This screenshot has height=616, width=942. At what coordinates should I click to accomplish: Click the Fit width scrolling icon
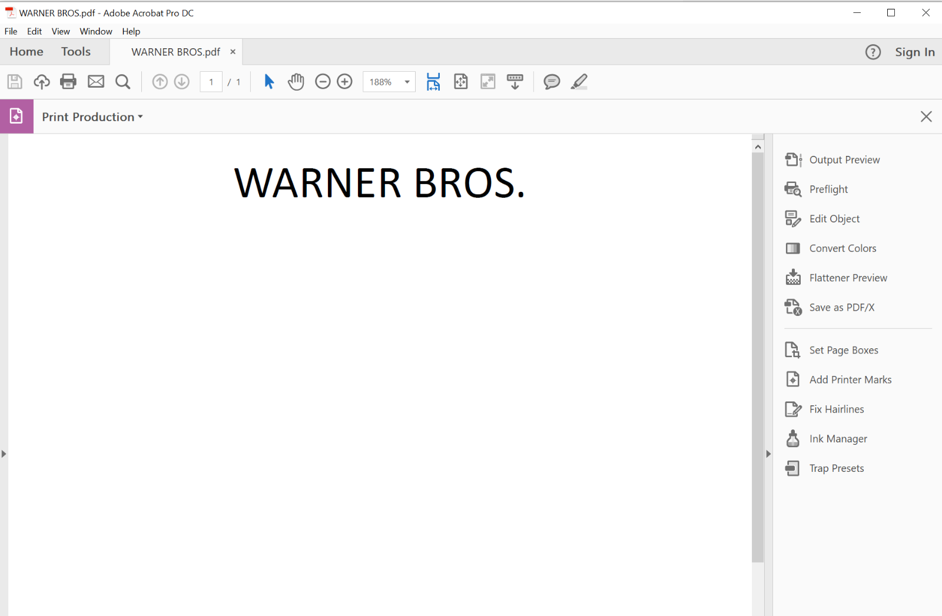(x=433, y=82)
